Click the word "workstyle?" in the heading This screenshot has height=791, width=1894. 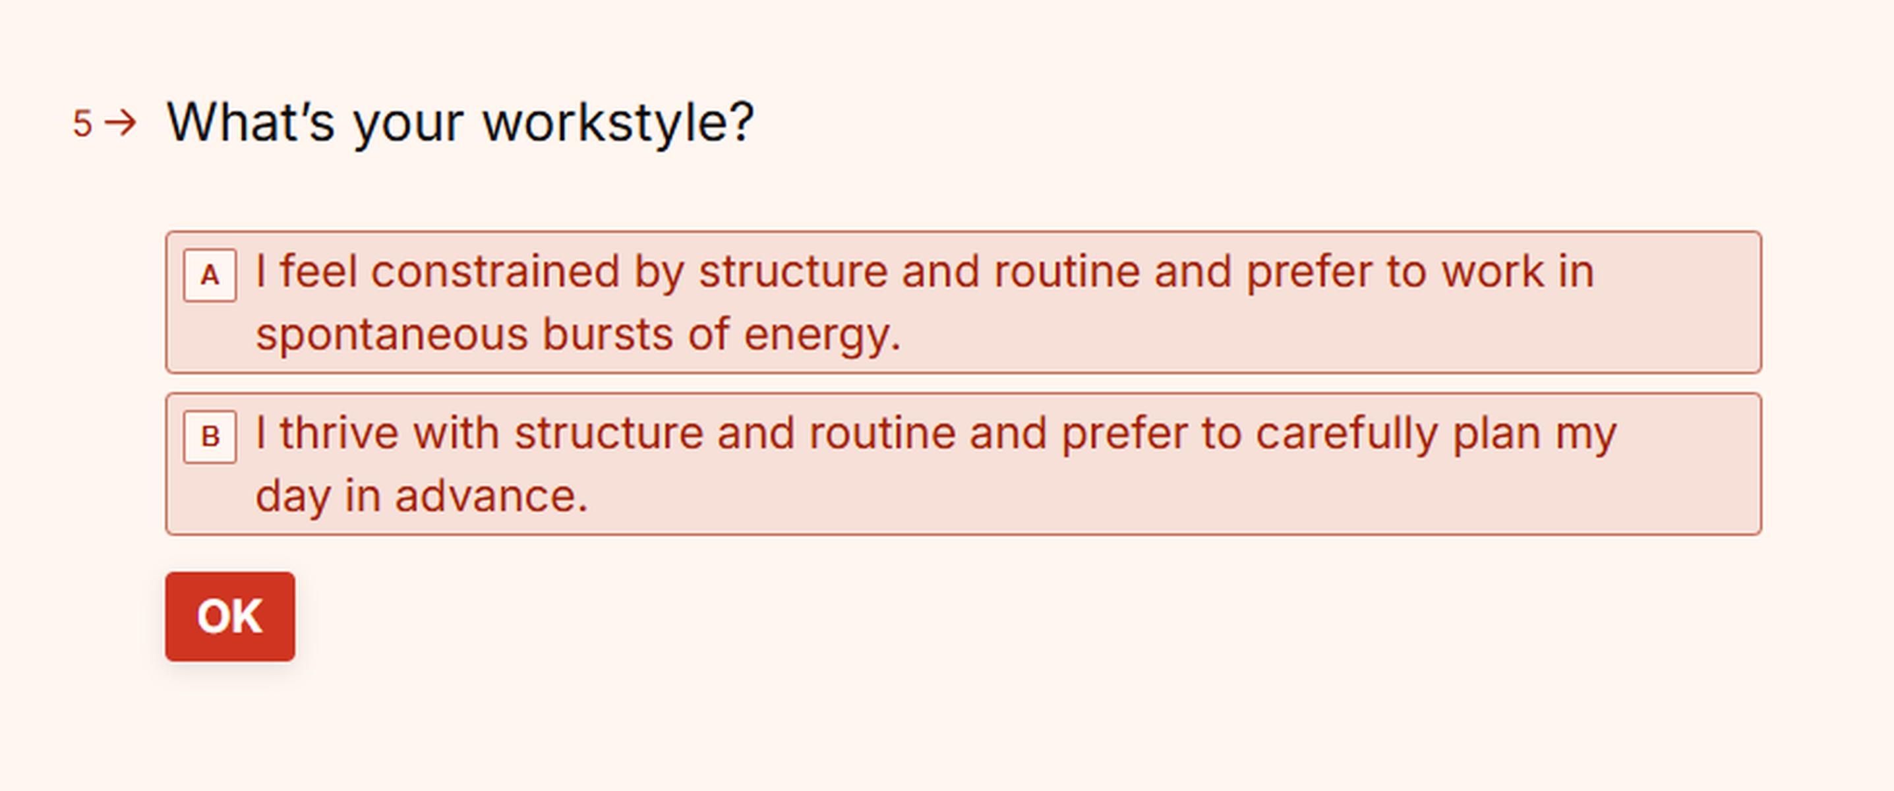(618, 123)
